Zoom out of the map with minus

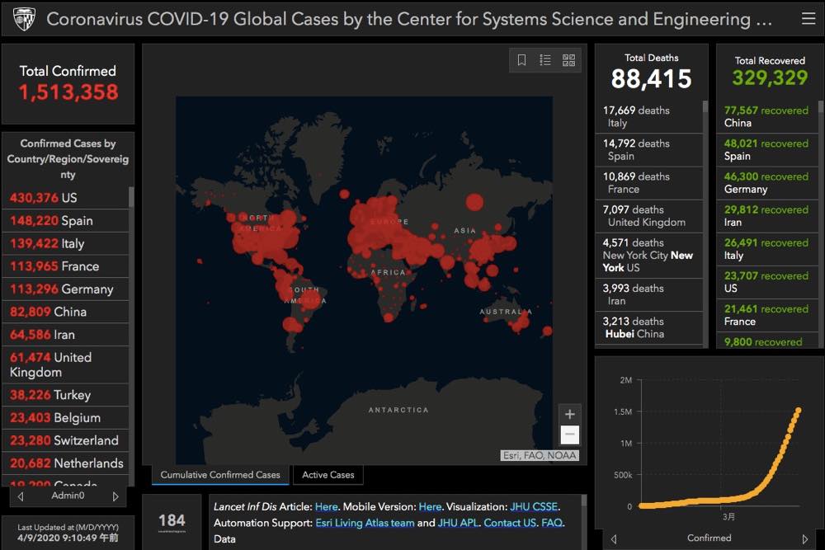point(569,435)
